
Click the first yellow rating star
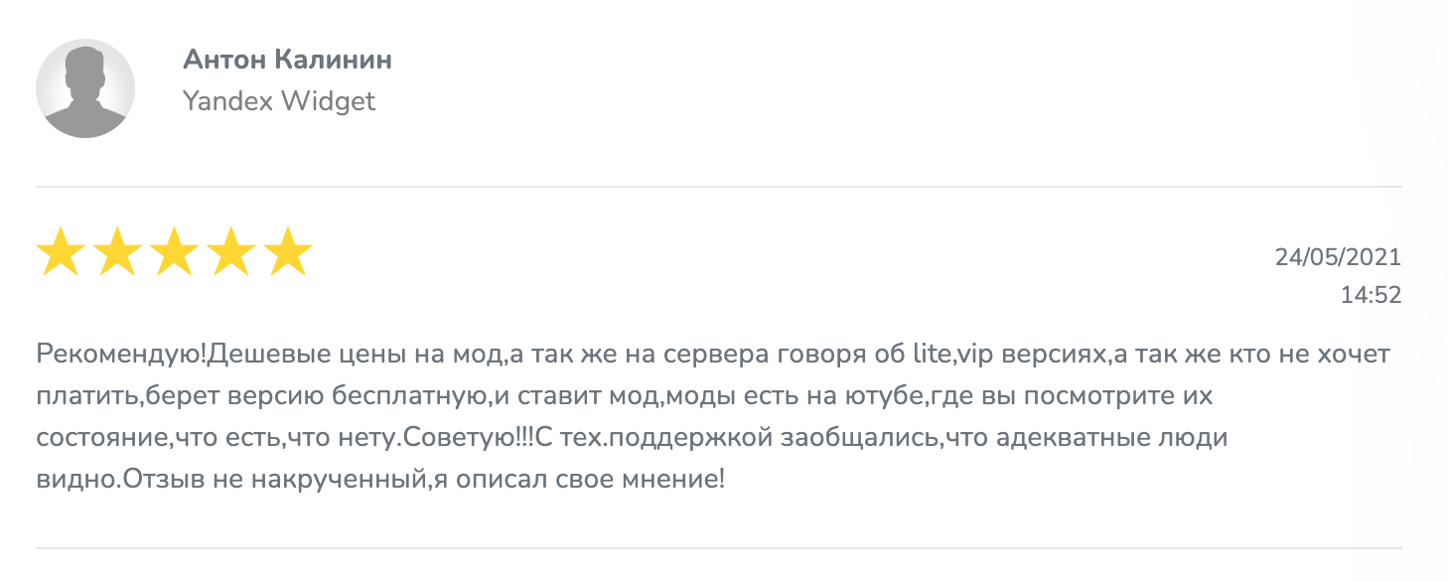pos(61,252)
